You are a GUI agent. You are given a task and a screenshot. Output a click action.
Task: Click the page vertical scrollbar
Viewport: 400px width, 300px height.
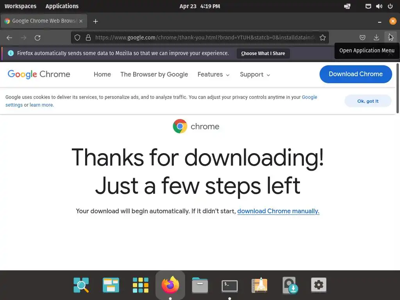pos(397,88)
